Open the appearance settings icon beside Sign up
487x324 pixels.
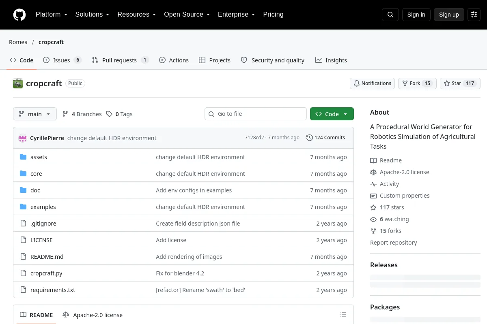pyautogui.click(x=474, y=15)
